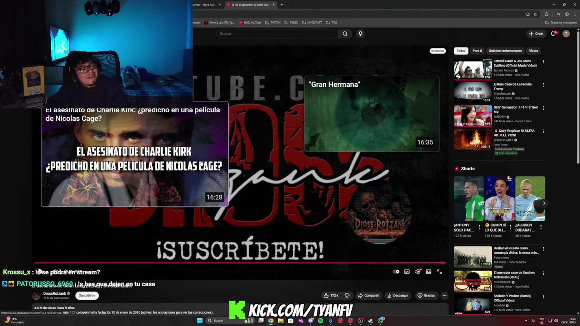Open the TWITCH bookmarks folder
Screen dimensions: 580x326
273,22
